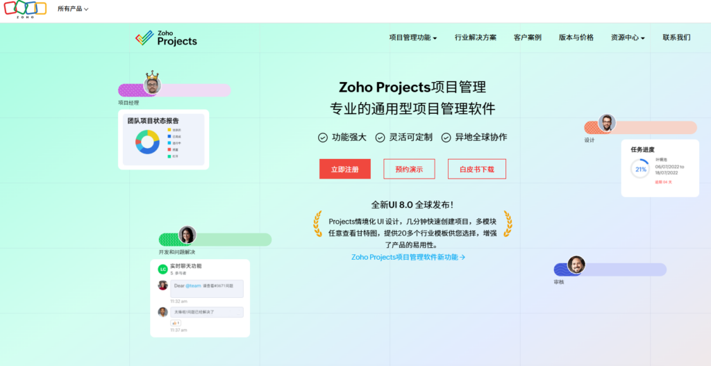Screen dimensions: 711x366
Task: Click checkmark icon beside 异地全球协作
Action: (446, 138)
